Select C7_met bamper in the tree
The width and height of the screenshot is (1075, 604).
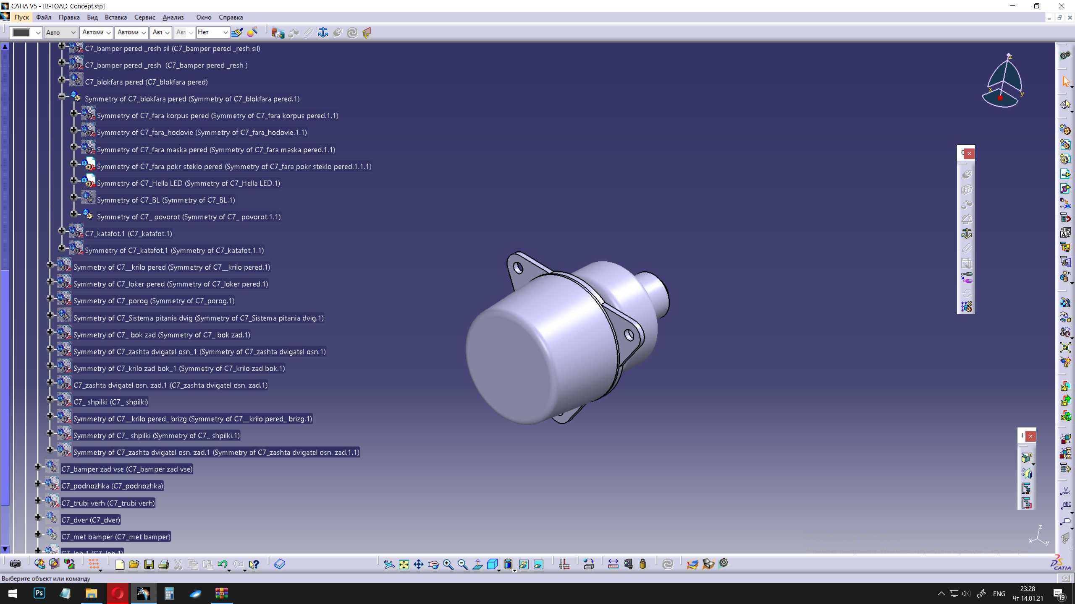point(116,536)
